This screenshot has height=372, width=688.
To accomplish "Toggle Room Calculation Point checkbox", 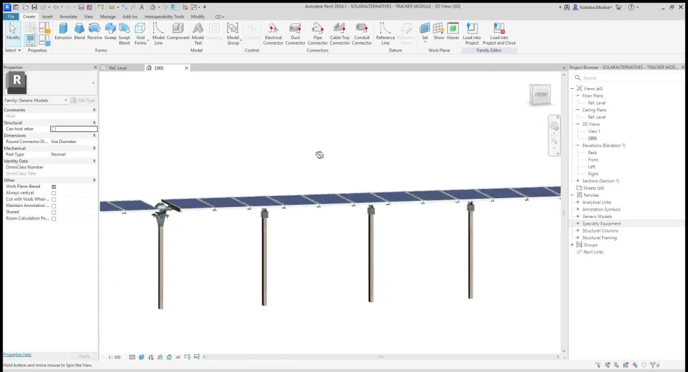I will tap(54, 219).
